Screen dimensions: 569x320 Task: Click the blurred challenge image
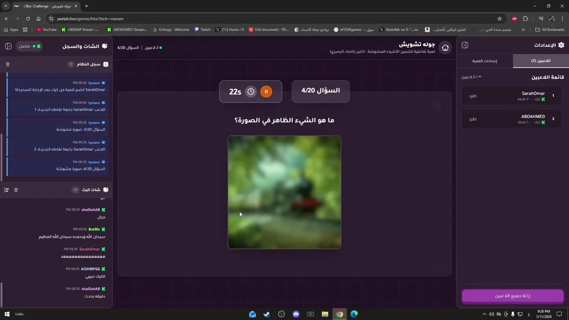click(x=284, y=192)
